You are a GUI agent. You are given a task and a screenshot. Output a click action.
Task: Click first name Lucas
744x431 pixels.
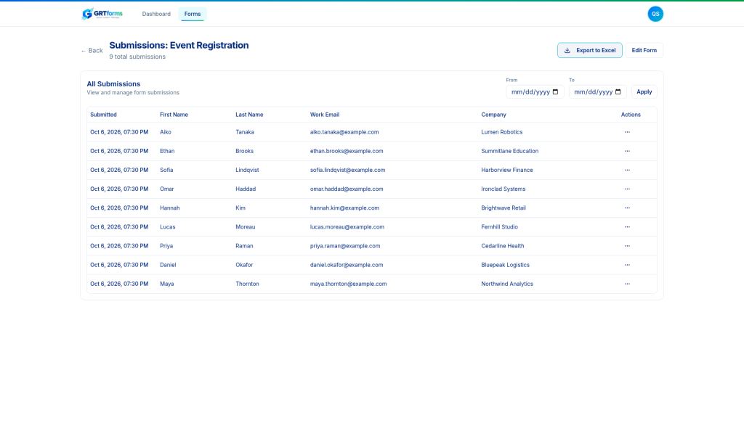pos(168,227)
